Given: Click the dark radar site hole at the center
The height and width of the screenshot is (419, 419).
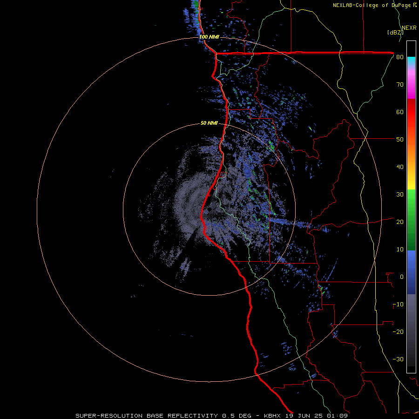Looking at the screenshot, I should 210,209.
